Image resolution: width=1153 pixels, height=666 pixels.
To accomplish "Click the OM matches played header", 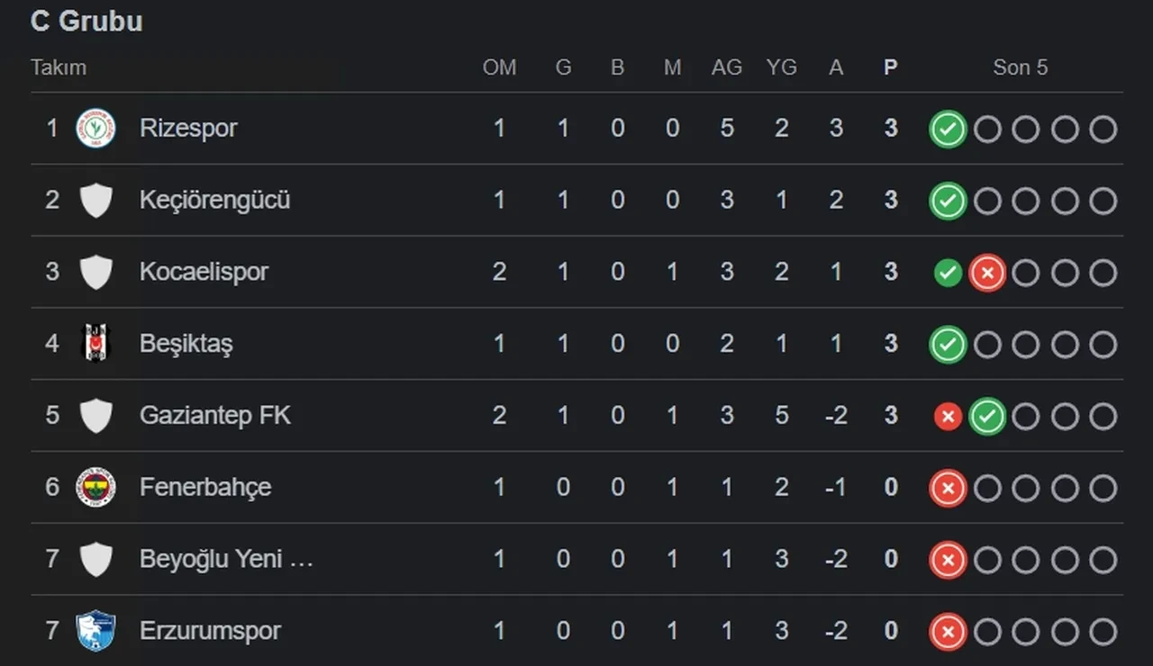I will click(500, 67).
